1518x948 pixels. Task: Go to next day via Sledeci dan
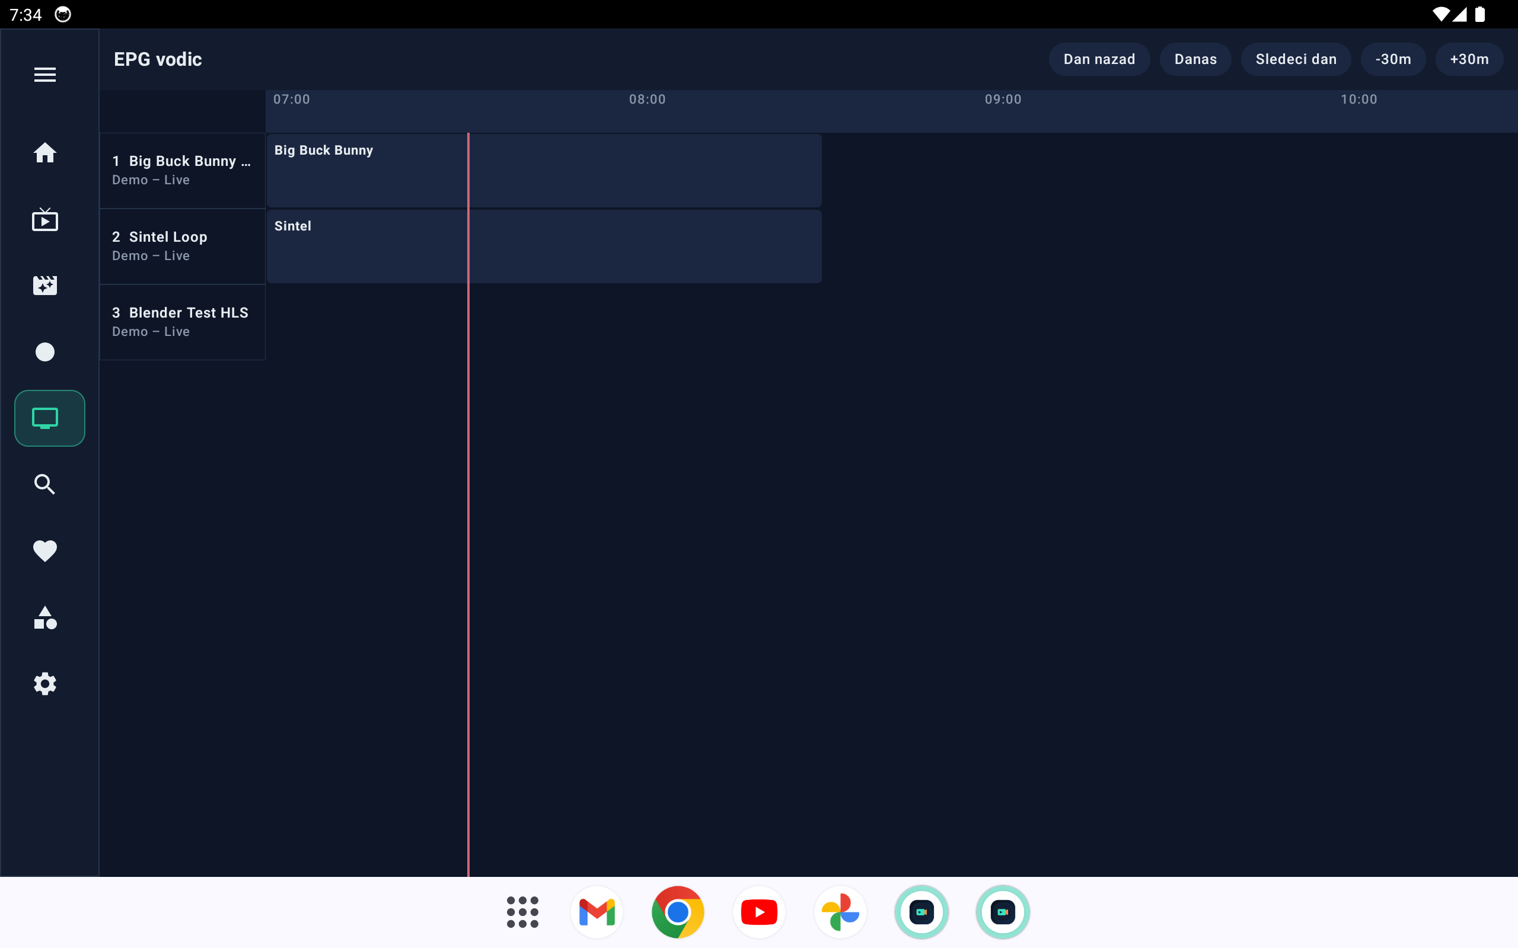[1295, 59]
